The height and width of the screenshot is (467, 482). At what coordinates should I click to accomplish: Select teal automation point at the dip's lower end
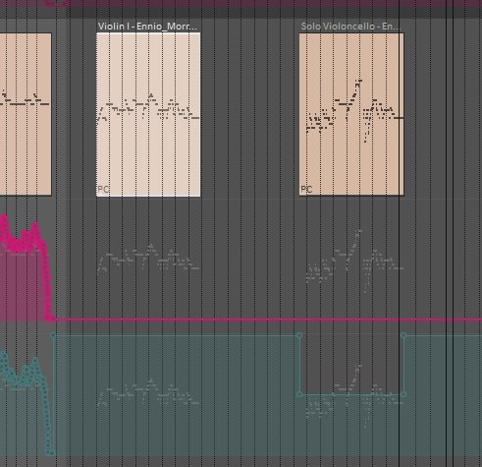click(x=403, y=394)
